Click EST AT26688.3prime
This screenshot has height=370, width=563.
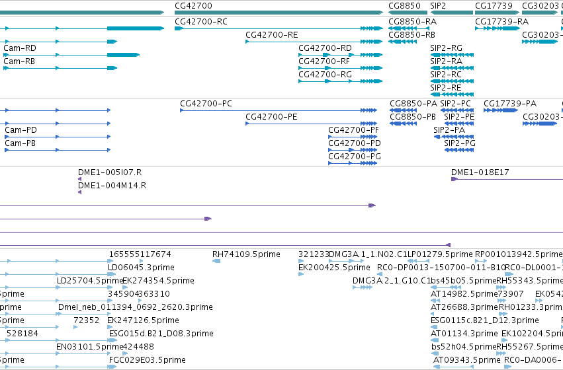point(464,307)
